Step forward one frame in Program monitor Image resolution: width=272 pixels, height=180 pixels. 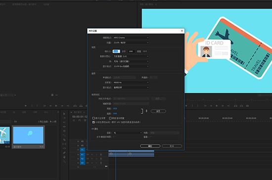(x=223, y=106)
